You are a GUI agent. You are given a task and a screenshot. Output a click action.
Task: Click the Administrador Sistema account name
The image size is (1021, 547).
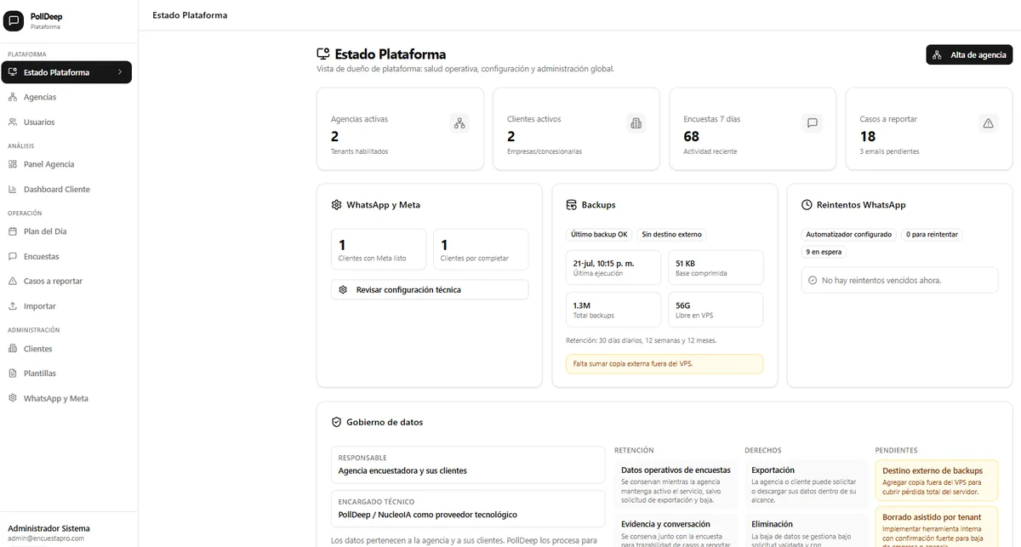tap(48, 528)
